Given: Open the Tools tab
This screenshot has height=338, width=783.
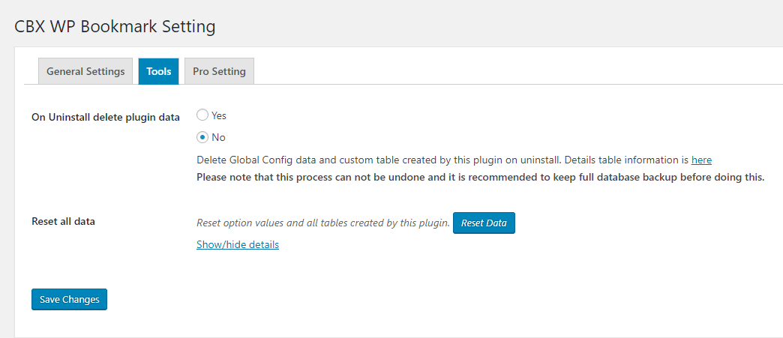Looking at the screenshot, I should point(159,71).
